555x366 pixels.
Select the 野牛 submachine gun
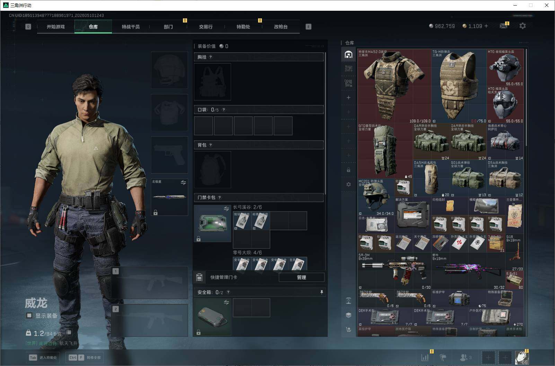468,271
